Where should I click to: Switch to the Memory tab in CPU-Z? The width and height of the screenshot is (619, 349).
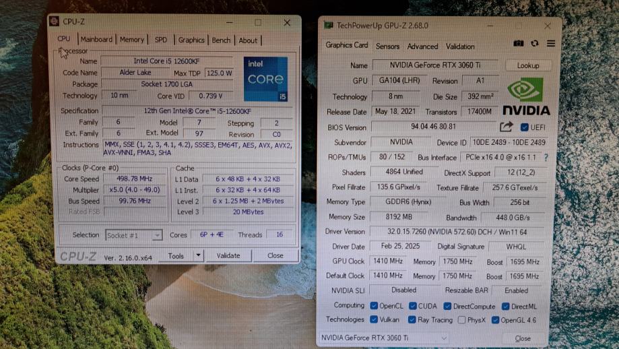click(132, 40)
